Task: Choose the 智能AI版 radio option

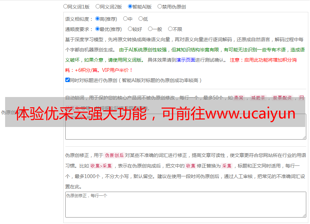Action: click(x=130, y=6)
